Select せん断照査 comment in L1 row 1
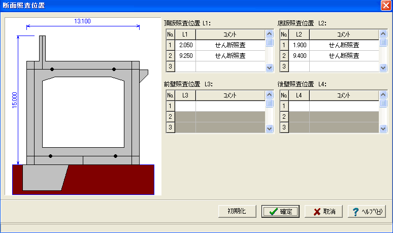 pyautogui.click(x=231, y=45)
